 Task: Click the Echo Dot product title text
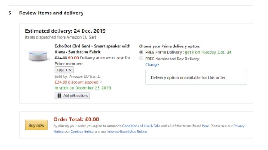pyautogui.click(x=92, y=49)
